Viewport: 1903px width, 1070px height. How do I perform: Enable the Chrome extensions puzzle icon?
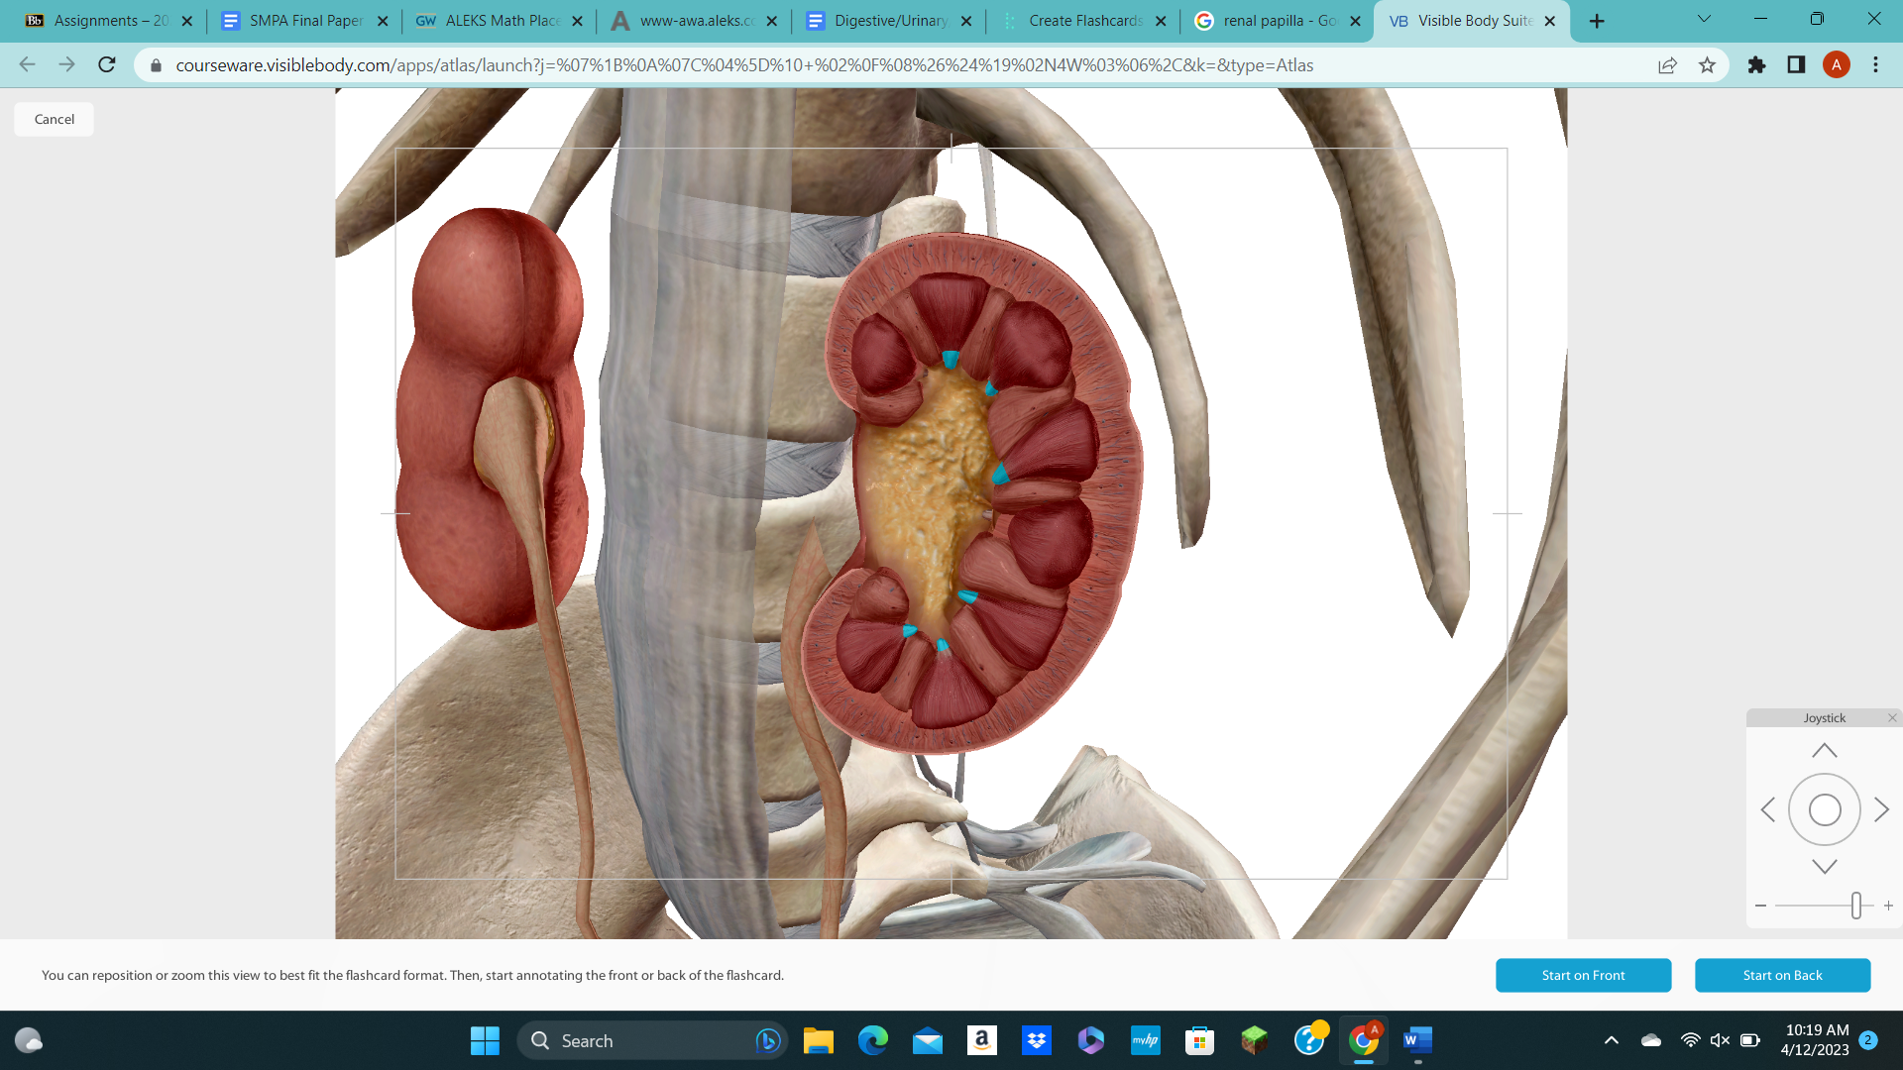pyautogui.click(x=1755, y=65)
